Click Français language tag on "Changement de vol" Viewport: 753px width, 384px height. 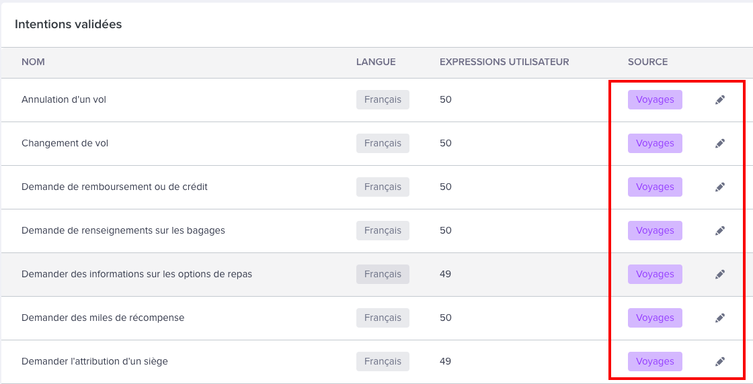tap(383, 144)
